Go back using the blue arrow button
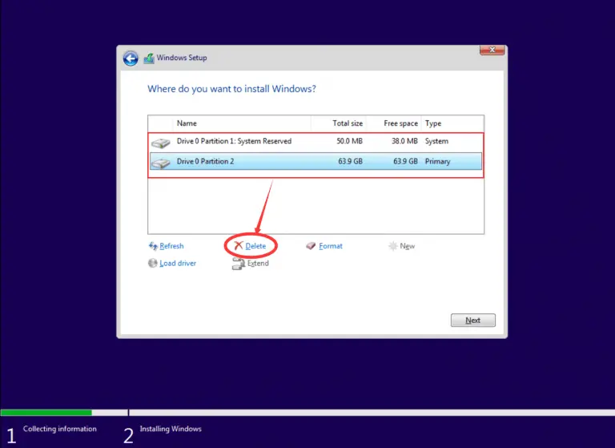 (131, 59)
